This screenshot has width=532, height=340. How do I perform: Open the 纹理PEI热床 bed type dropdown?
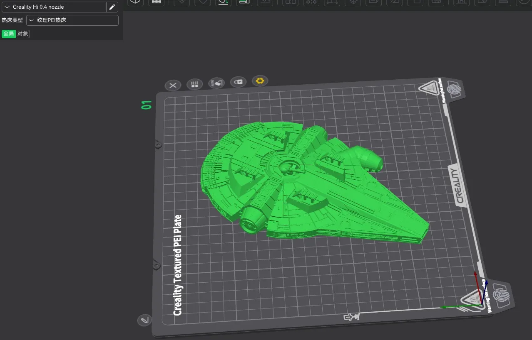72,20
